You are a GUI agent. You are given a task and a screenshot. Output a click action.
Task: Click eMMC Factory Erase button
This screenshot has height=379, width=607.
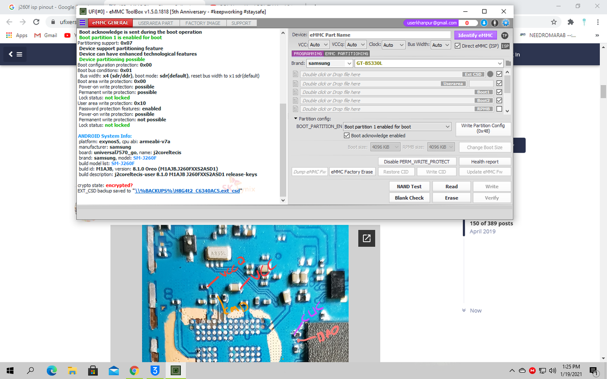[x=352, y=172]
